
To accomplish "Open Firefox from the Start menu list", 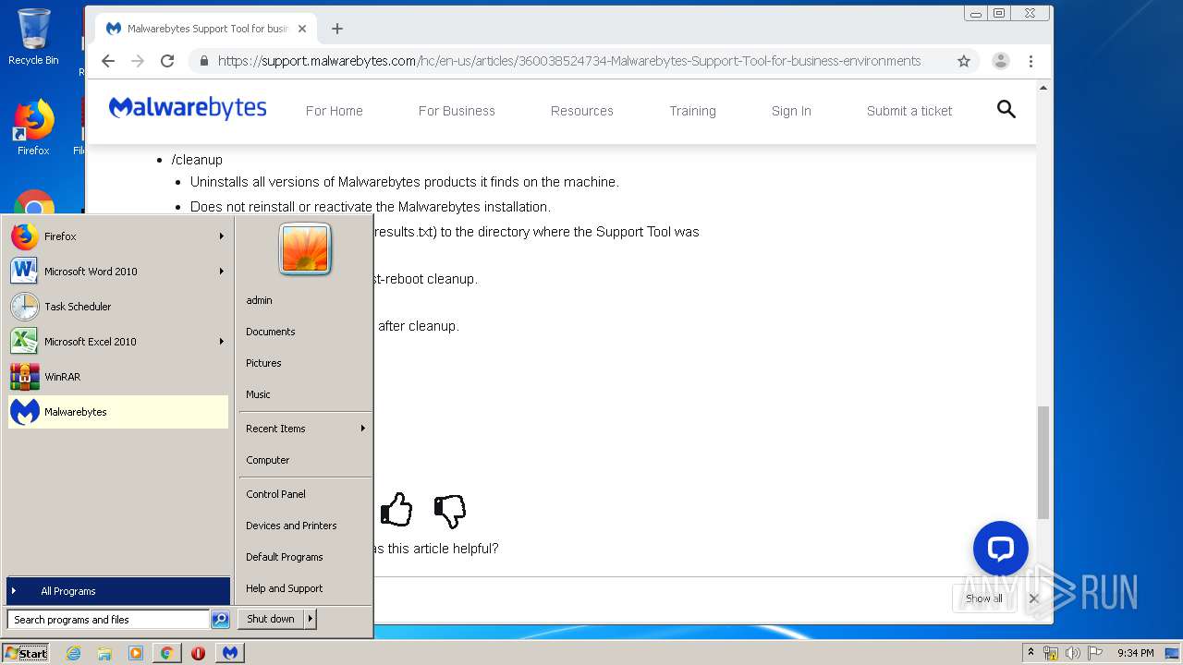I will (117, 236).
